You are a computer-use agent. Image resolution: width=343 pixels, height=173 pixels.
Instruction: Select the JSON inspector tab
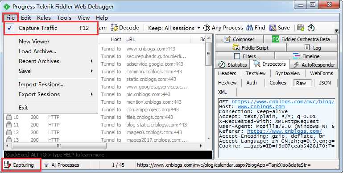pos(325,83)
